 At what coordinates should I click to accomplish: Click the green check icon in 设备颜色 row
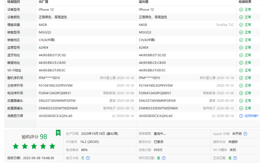[241, 17]
